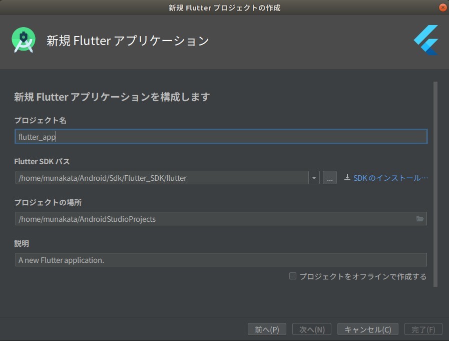The width and height of the screenshot is (449, 341).
Task: Click the プロジェクトの場所 path text field
Action: pos(214,219)
